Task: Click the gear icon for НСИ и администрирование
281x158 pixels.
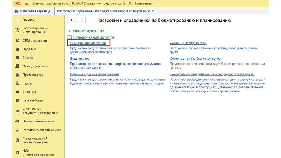Action: (17, 153)
